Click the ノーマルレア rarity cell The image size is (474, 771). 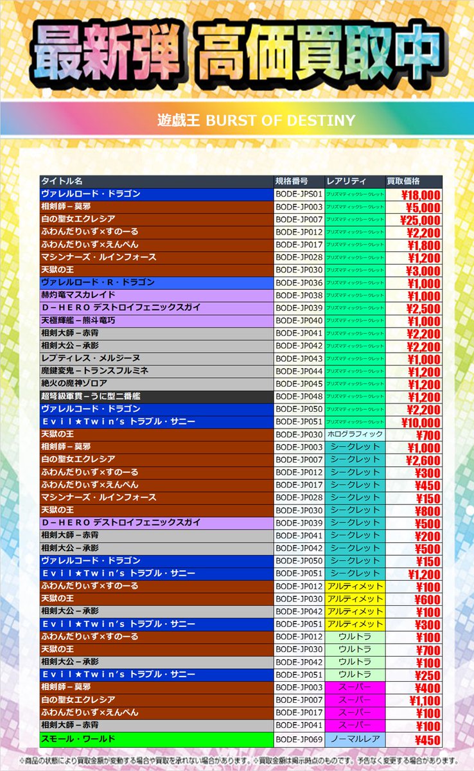(x=355, y=740)
